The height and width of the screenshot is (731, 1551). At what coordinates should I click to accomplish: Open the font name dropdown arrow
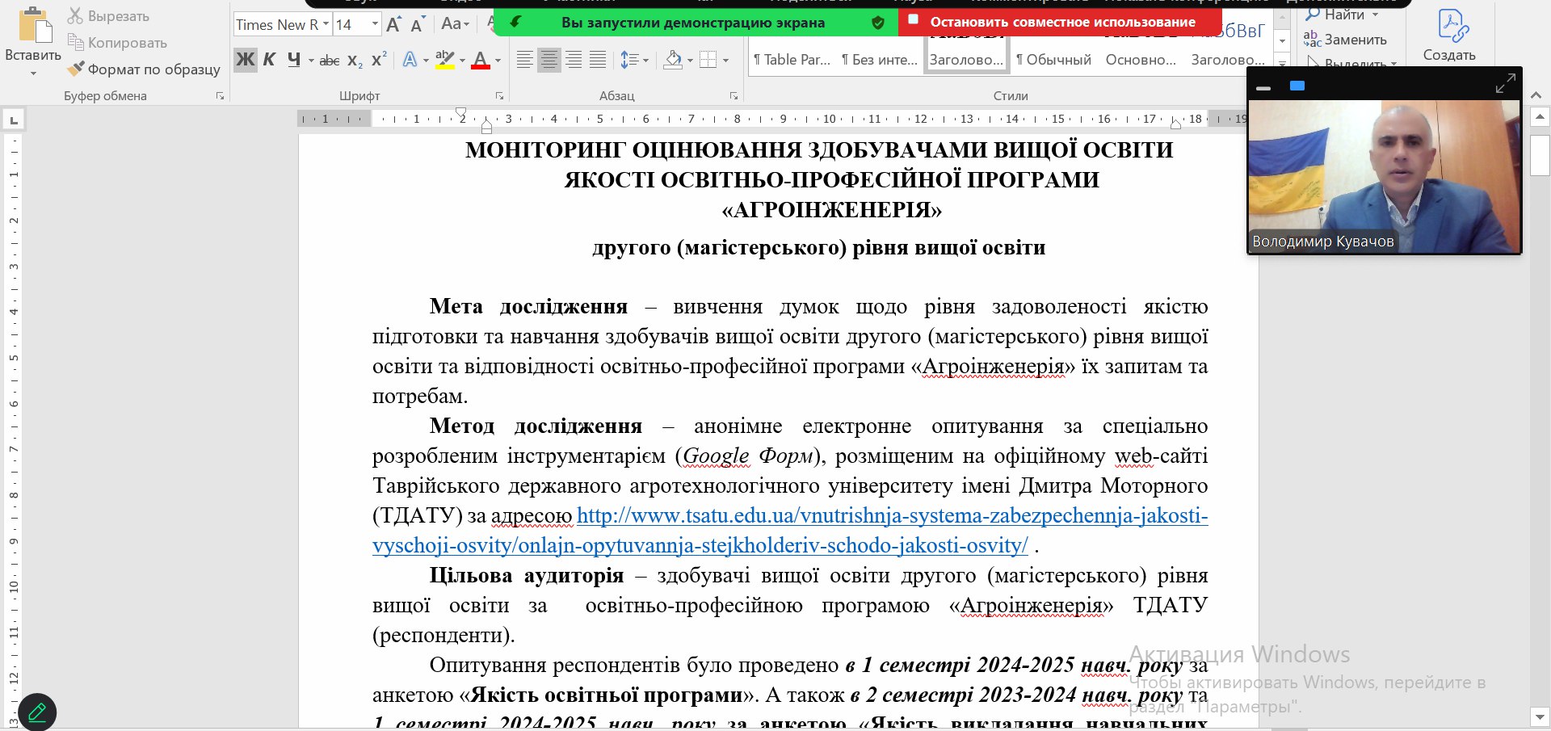pyautogui.click(x=326, y=24)
